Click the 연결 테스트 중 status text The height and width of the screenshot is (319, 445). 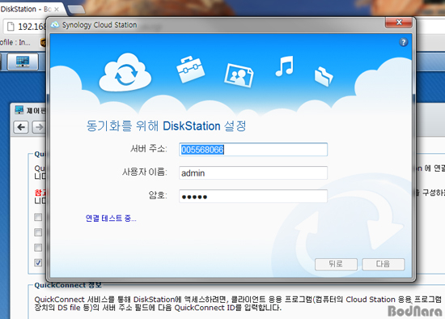[x=111, y=218]
